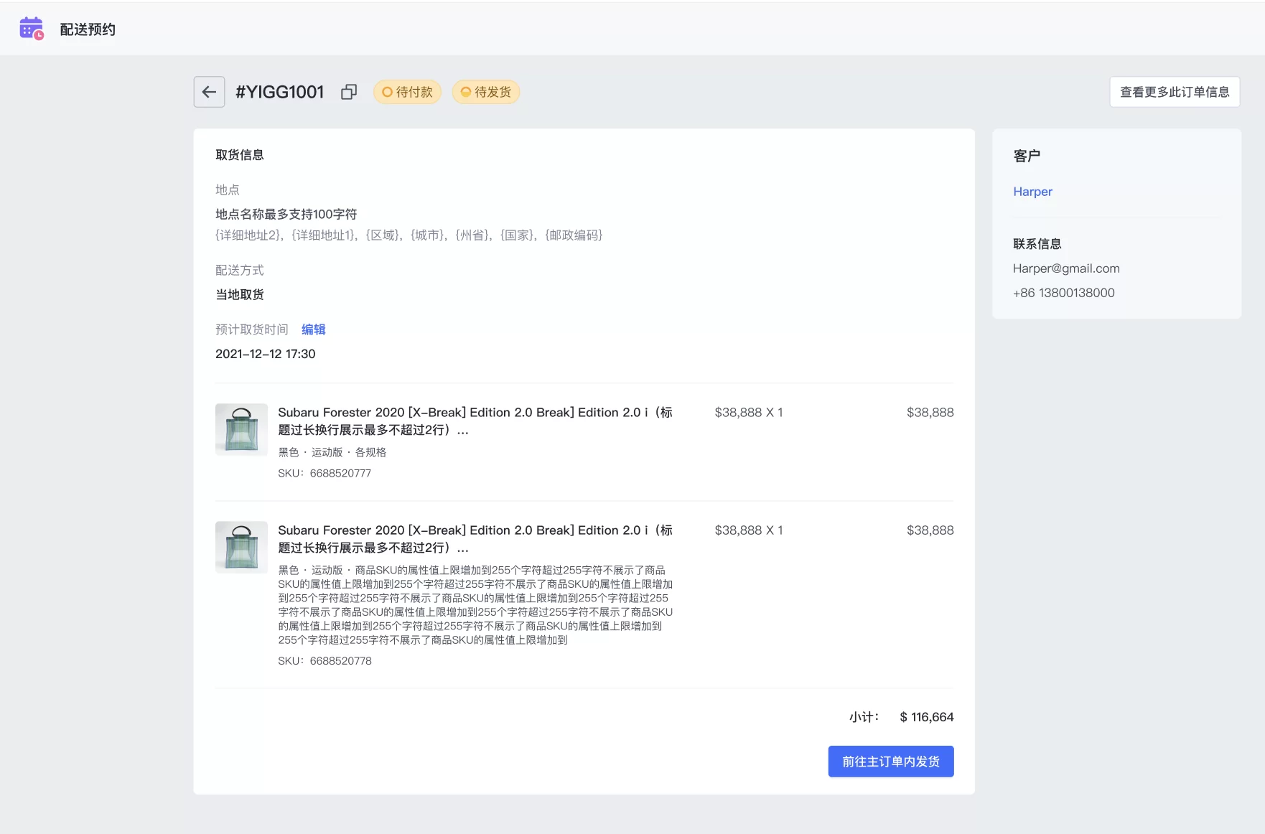The width and height of the screenshot is (1265, 834).
Task: Click the 配送预约 calendar-clock app icon
Action: click(x=30, y=28)
